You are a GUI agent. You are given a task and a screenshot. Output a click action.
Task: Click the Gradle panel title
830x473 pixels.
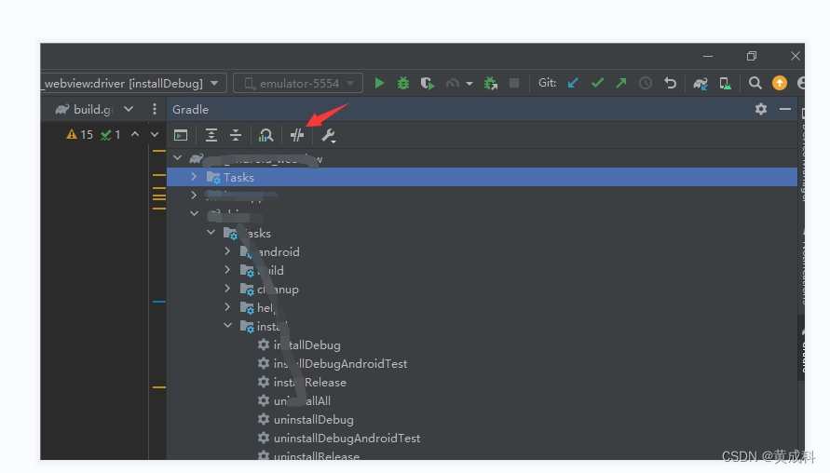[191, 110]
